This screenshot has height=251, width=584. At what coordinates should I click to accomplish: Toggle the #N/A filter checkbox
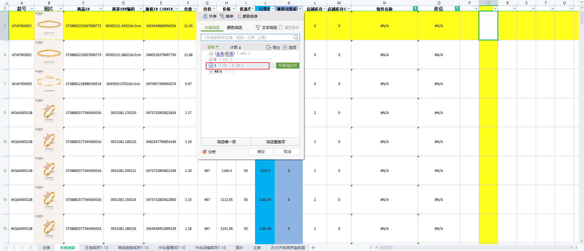pyautogui.click(x=211, y=71)
